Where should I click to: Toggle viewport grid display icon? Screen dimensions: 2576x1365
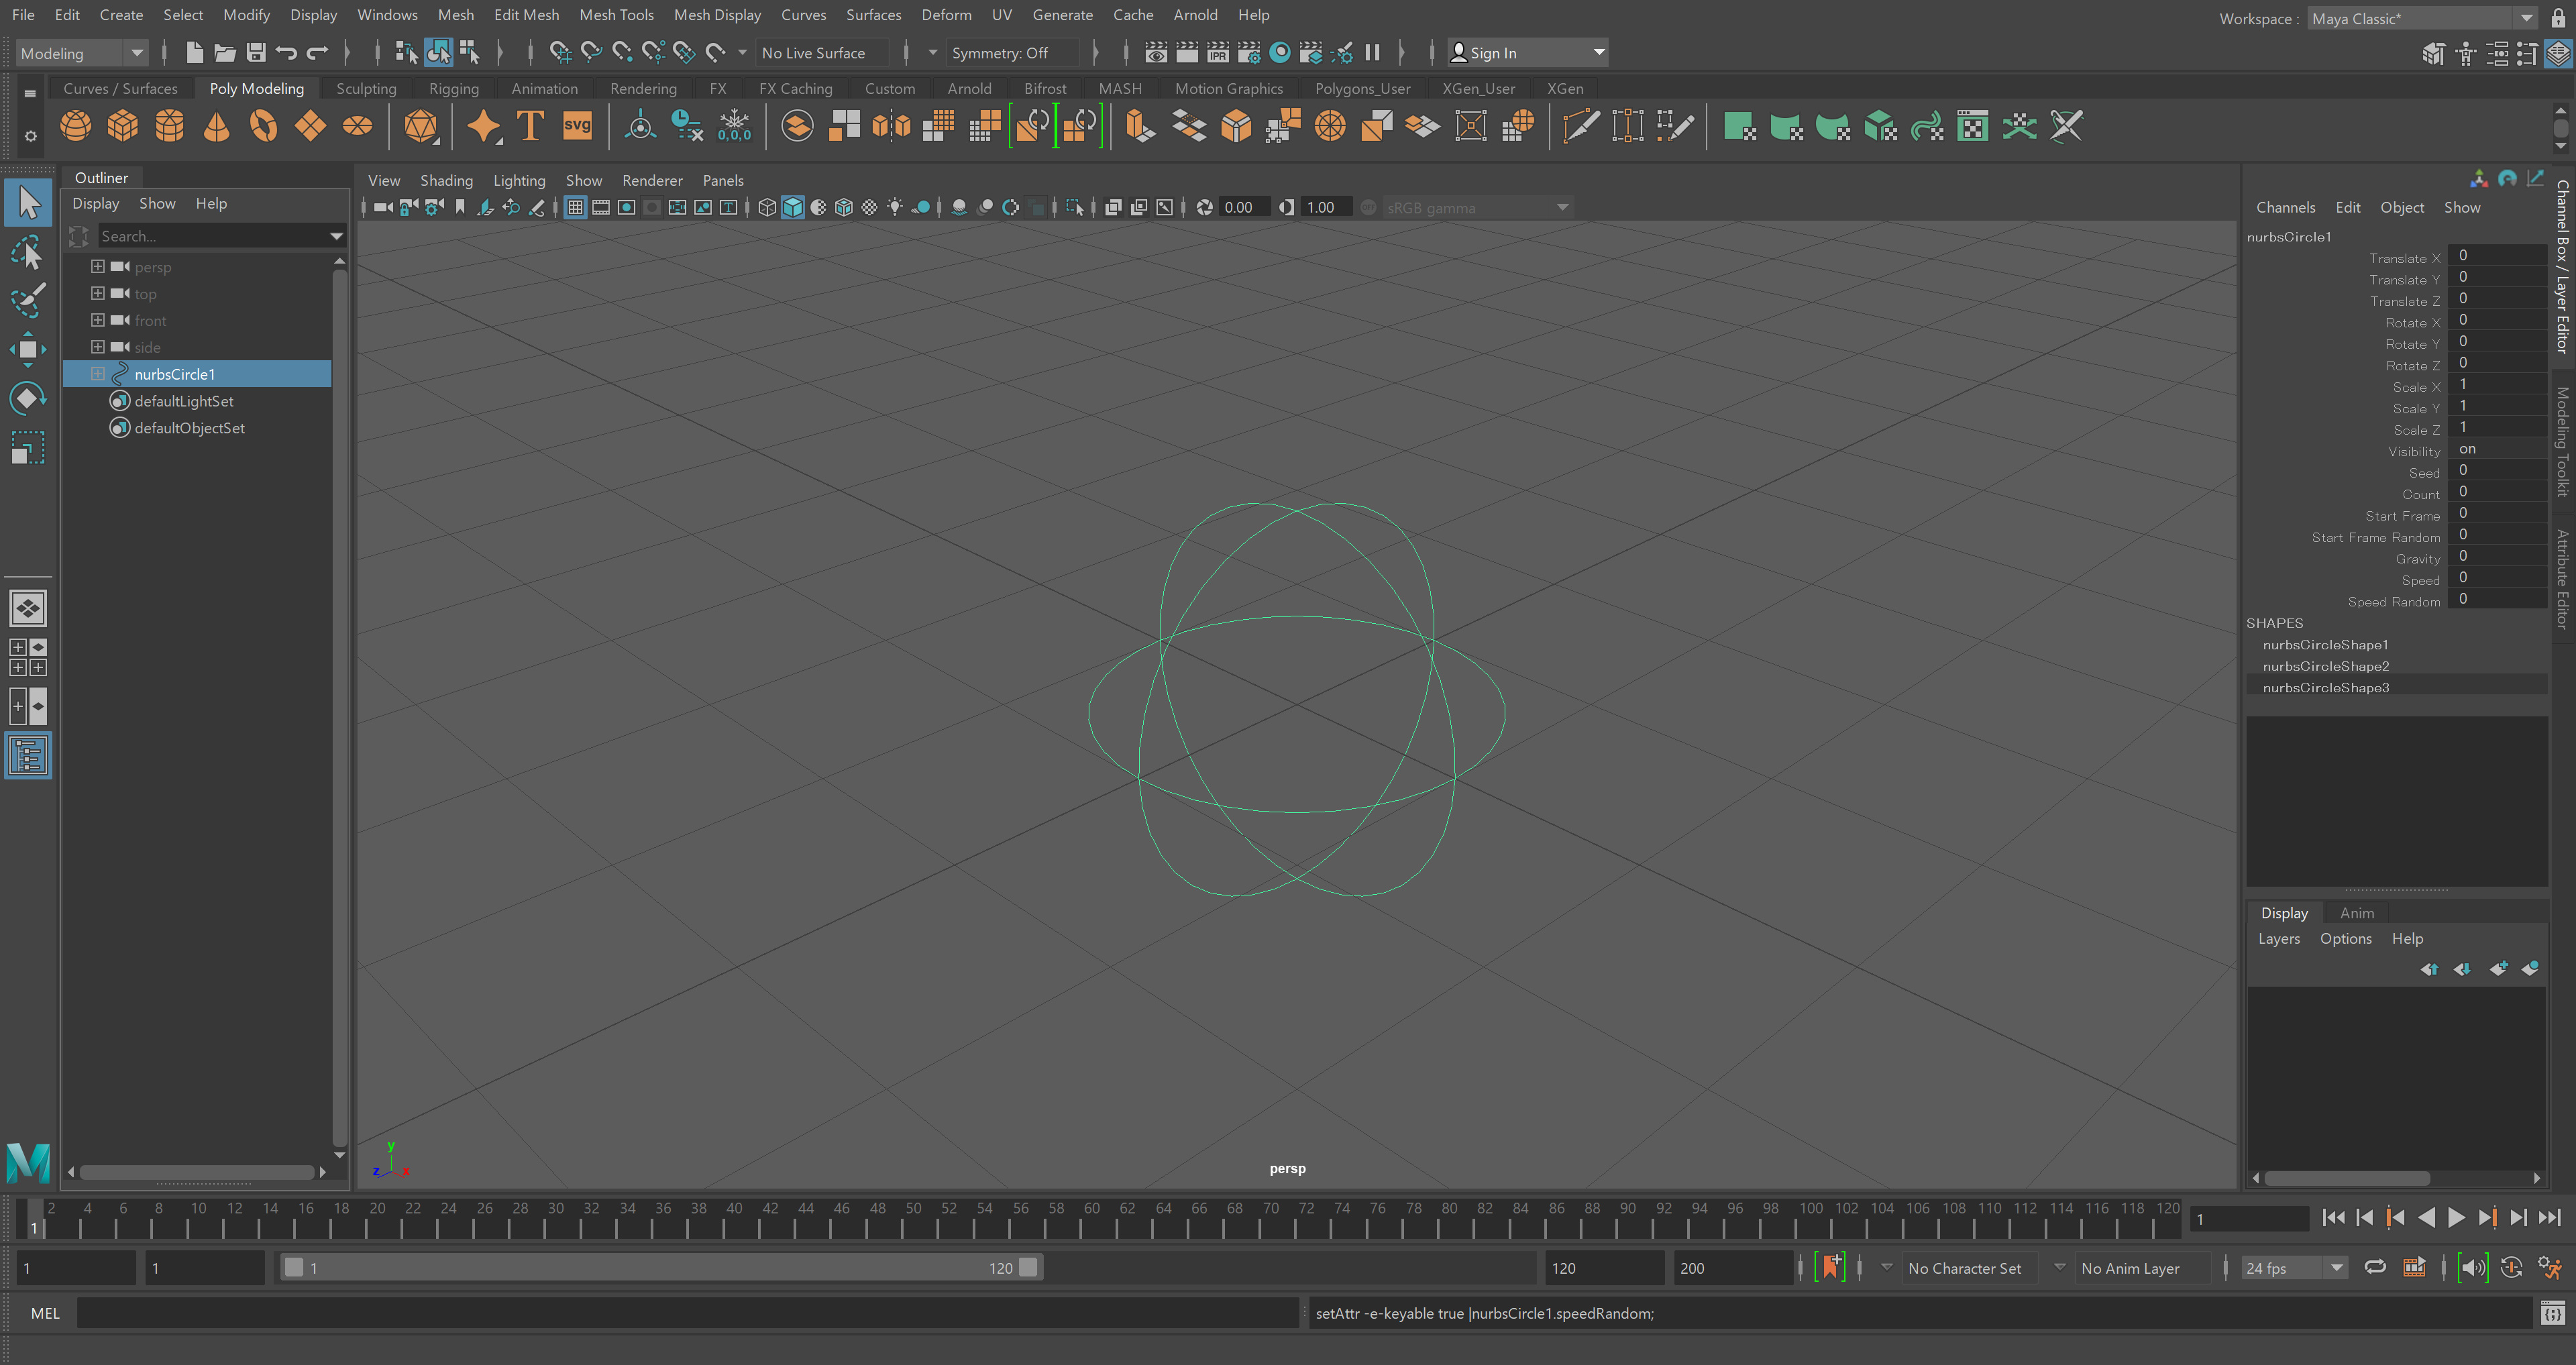[x=575, y=207]
